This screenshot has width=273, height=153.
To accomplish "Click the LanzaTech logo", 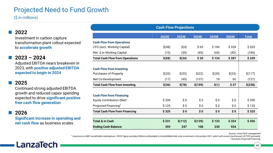I will (x=37, y=145).
